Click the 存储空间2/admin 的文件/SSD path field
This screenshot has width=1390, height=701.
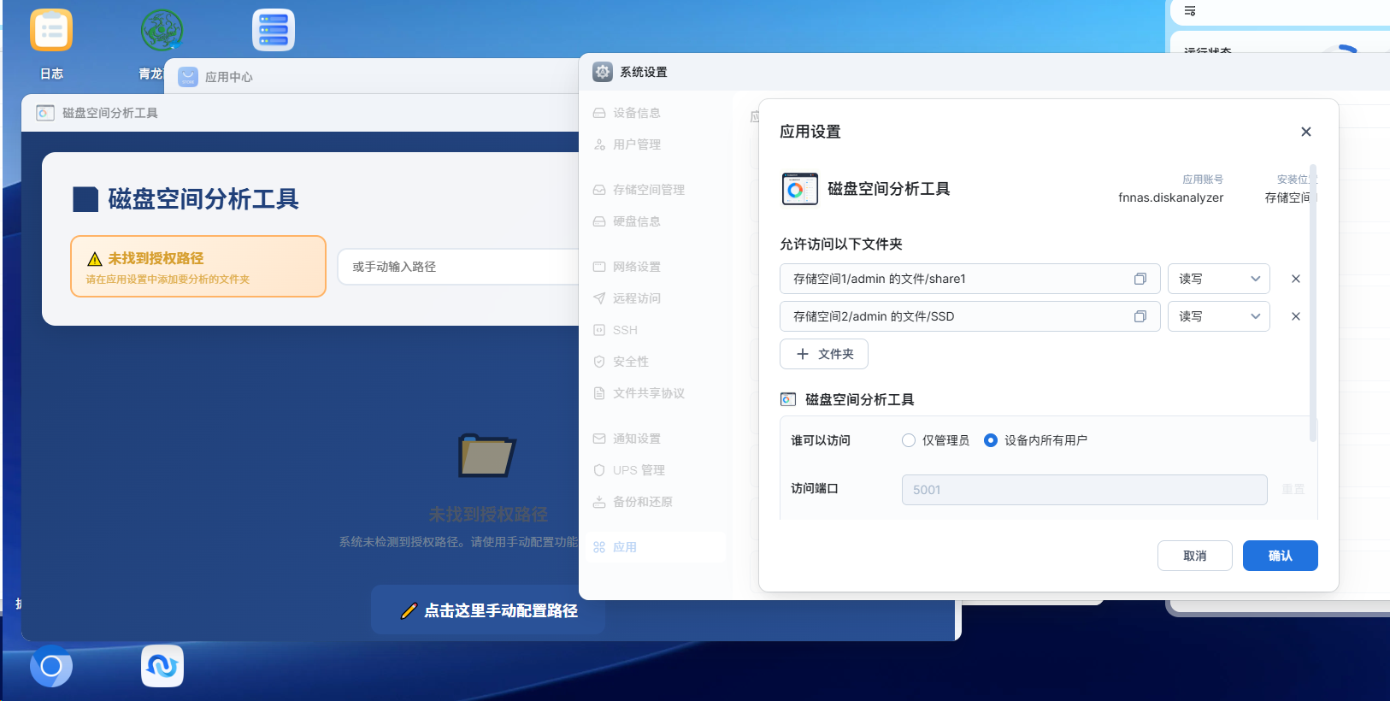970,316
